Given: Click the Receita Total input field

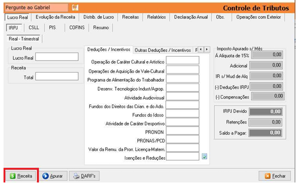Looking at the screenshot, I should (x=57, y=76).
